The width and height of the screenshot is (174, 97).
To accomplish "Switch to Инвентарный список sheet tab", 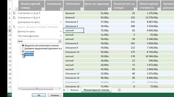I will click(97, 90).
